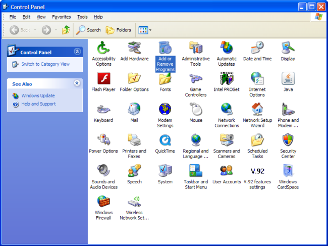Open Keyboard settings icon
The height and width of the screenshot is (246, 328).
pos(103,113)
